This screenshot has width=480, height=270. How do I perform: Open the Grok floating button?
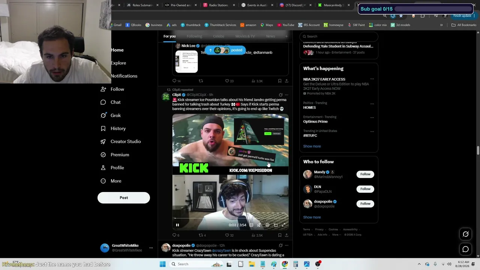pyautogui.click(x=465, y=234)
